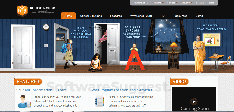Expand the Services dropdown arrow

tap(177, 3)
